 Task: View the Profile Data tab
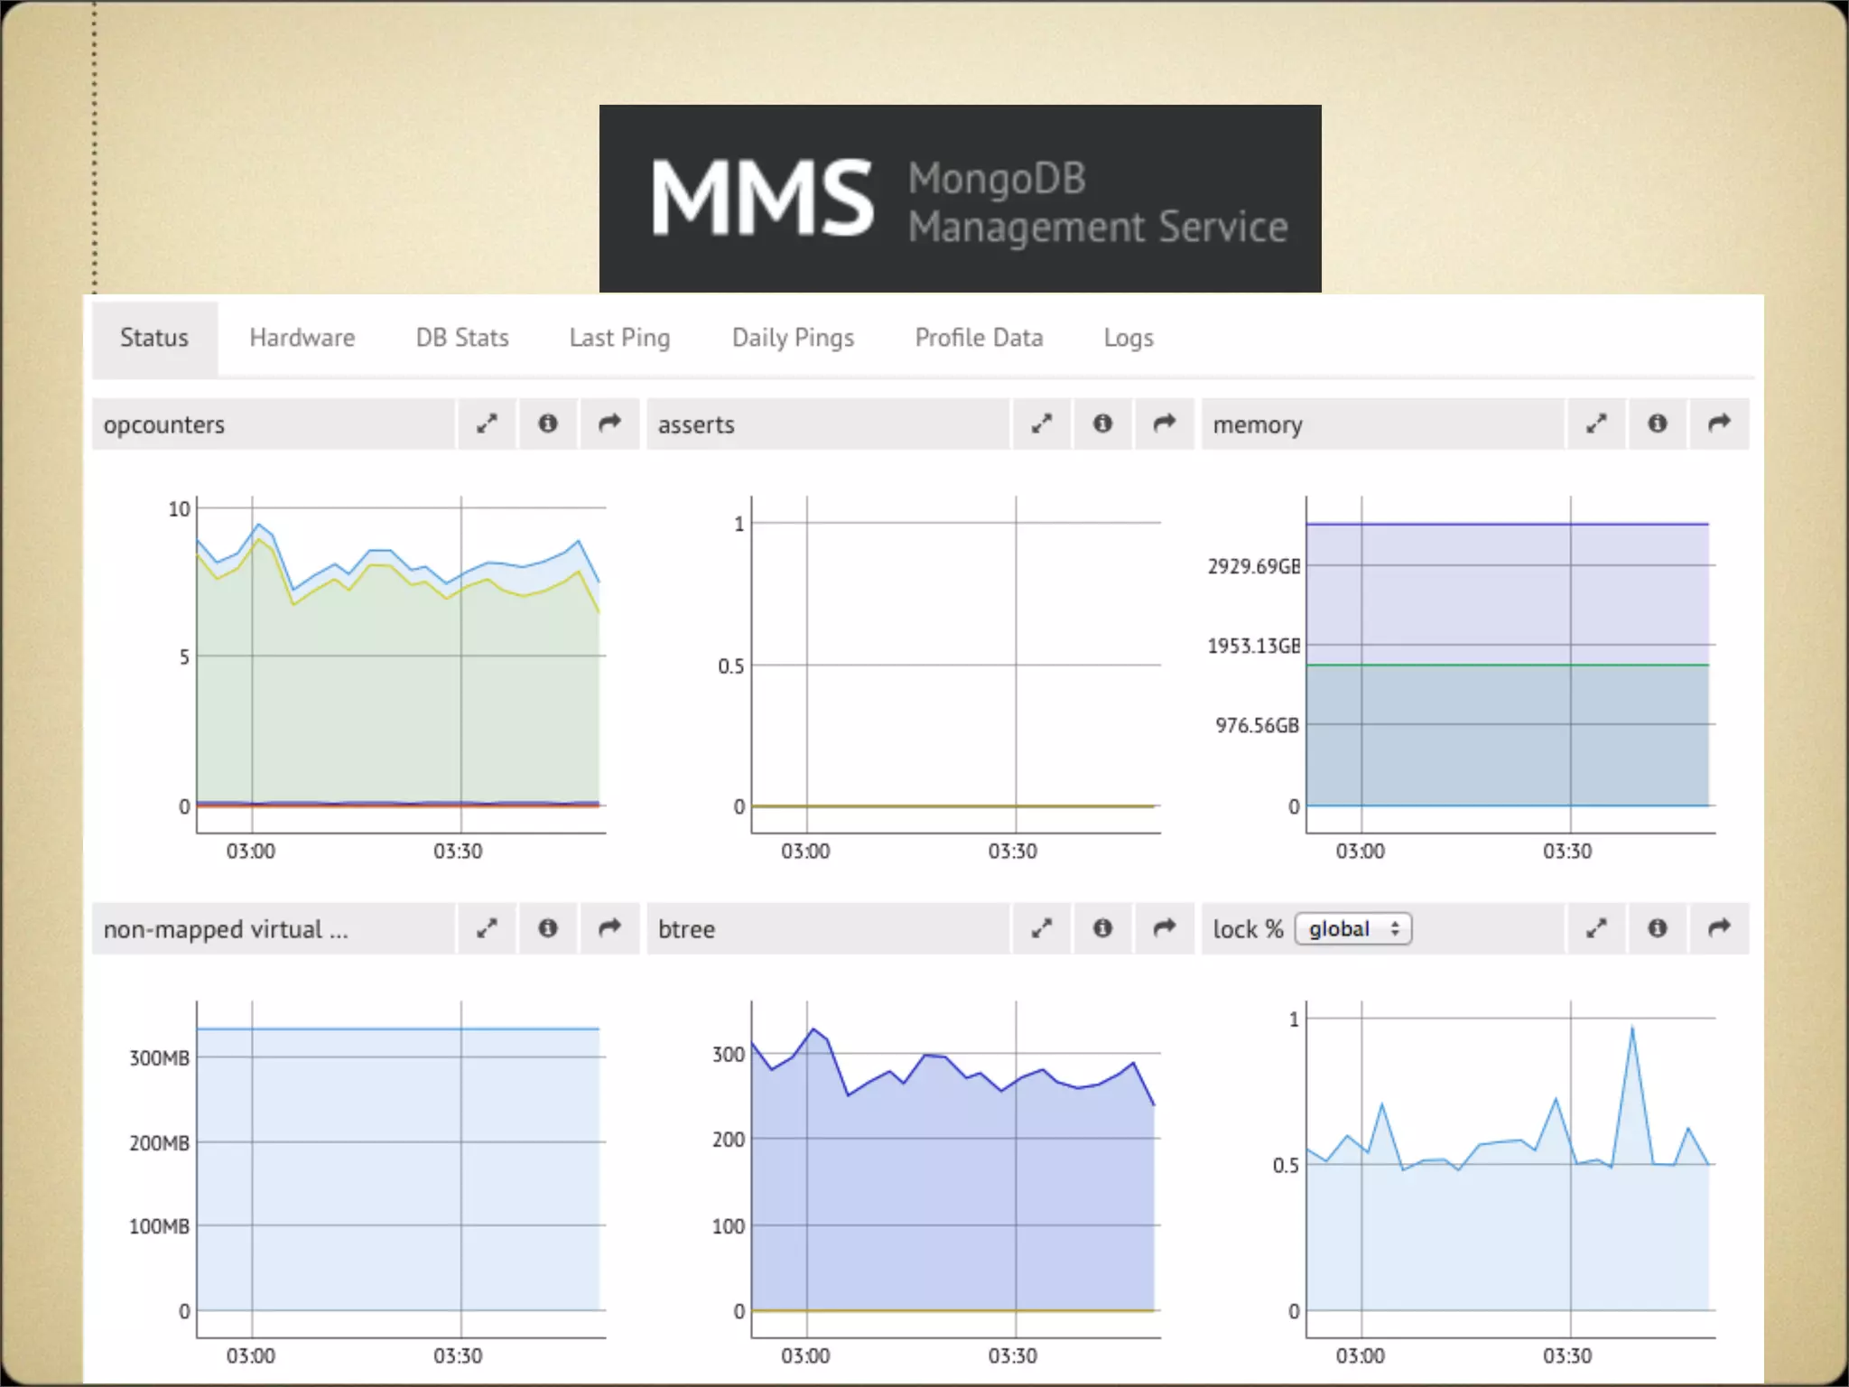click(x=979, y=338)
